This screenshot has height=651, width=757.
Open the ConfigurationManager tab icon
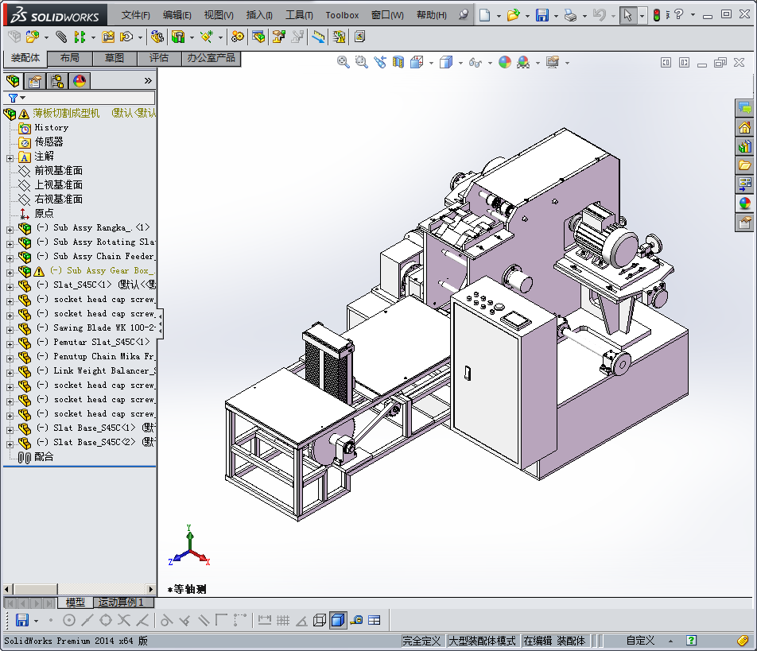pos(57,80)
